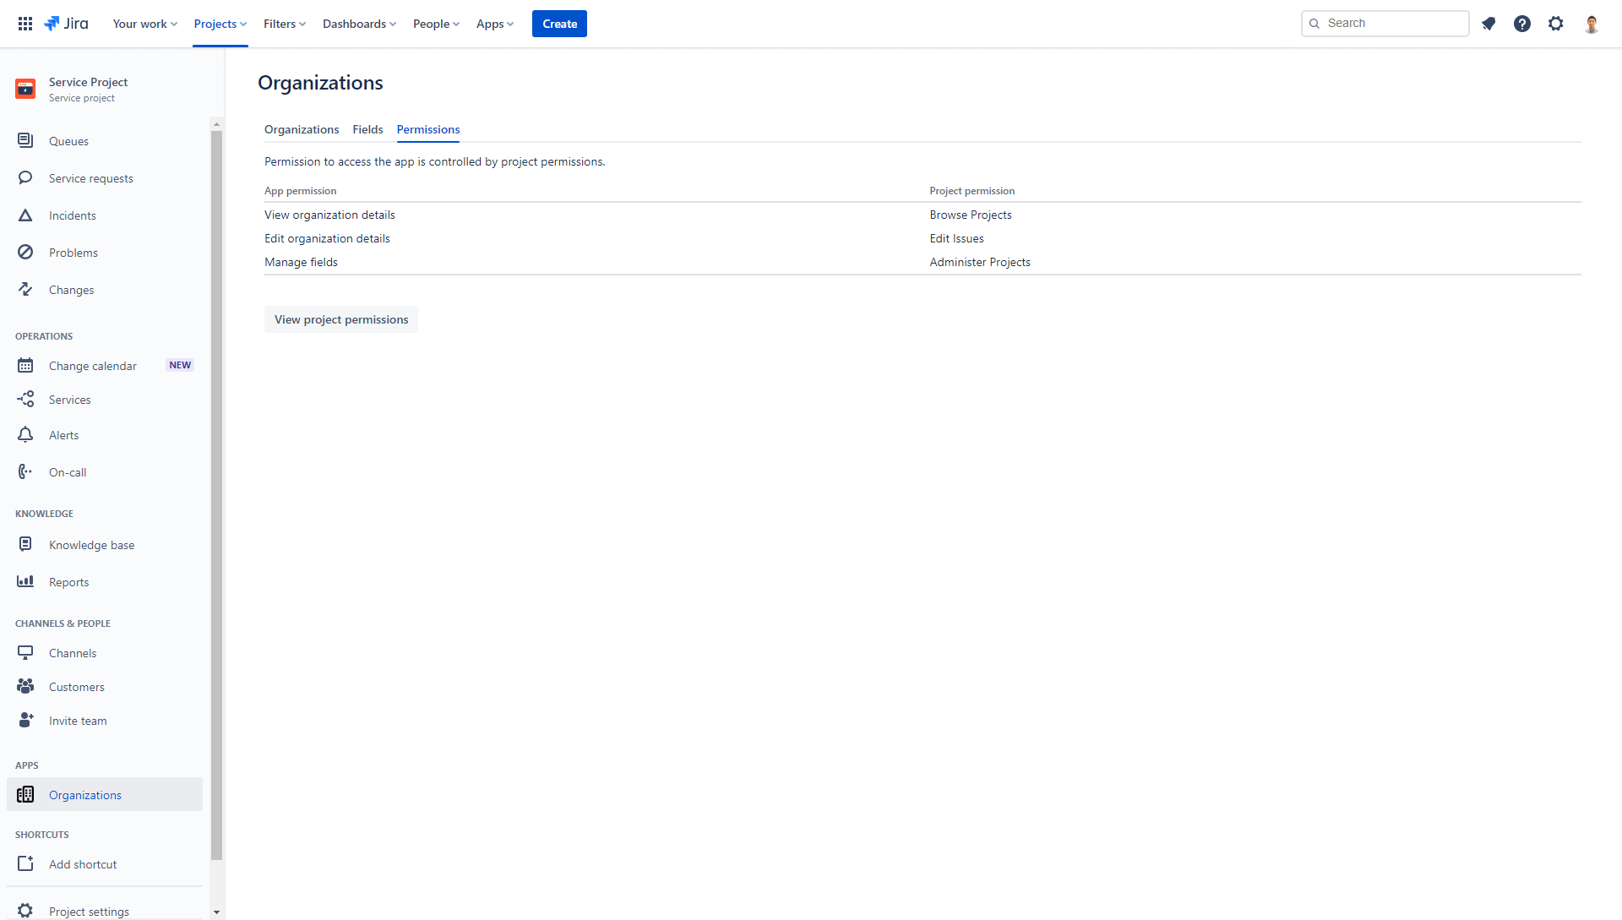Open Queues from the sidebar
1622x920 pixels.
click(68, 141)
